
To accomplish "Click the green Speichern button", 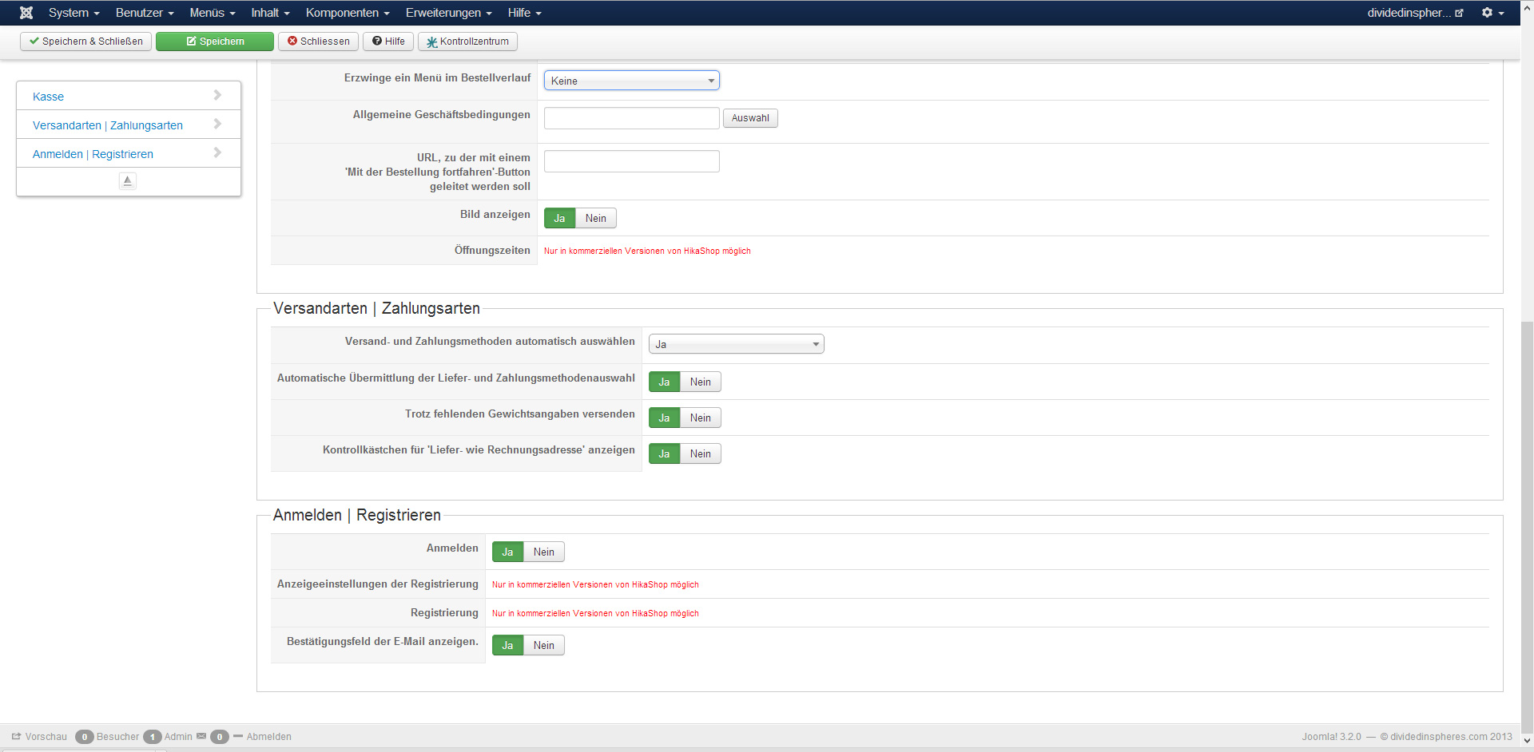I will [x=215, y=42].
